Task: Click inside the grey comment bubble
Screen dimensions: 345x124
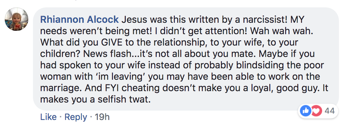Action: 186,59
